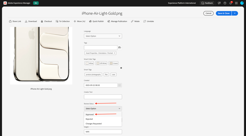The height and width of the screenshot is (136, 246).
Task: Choose Changes Requested option
Action: click(x=103, y=124)
